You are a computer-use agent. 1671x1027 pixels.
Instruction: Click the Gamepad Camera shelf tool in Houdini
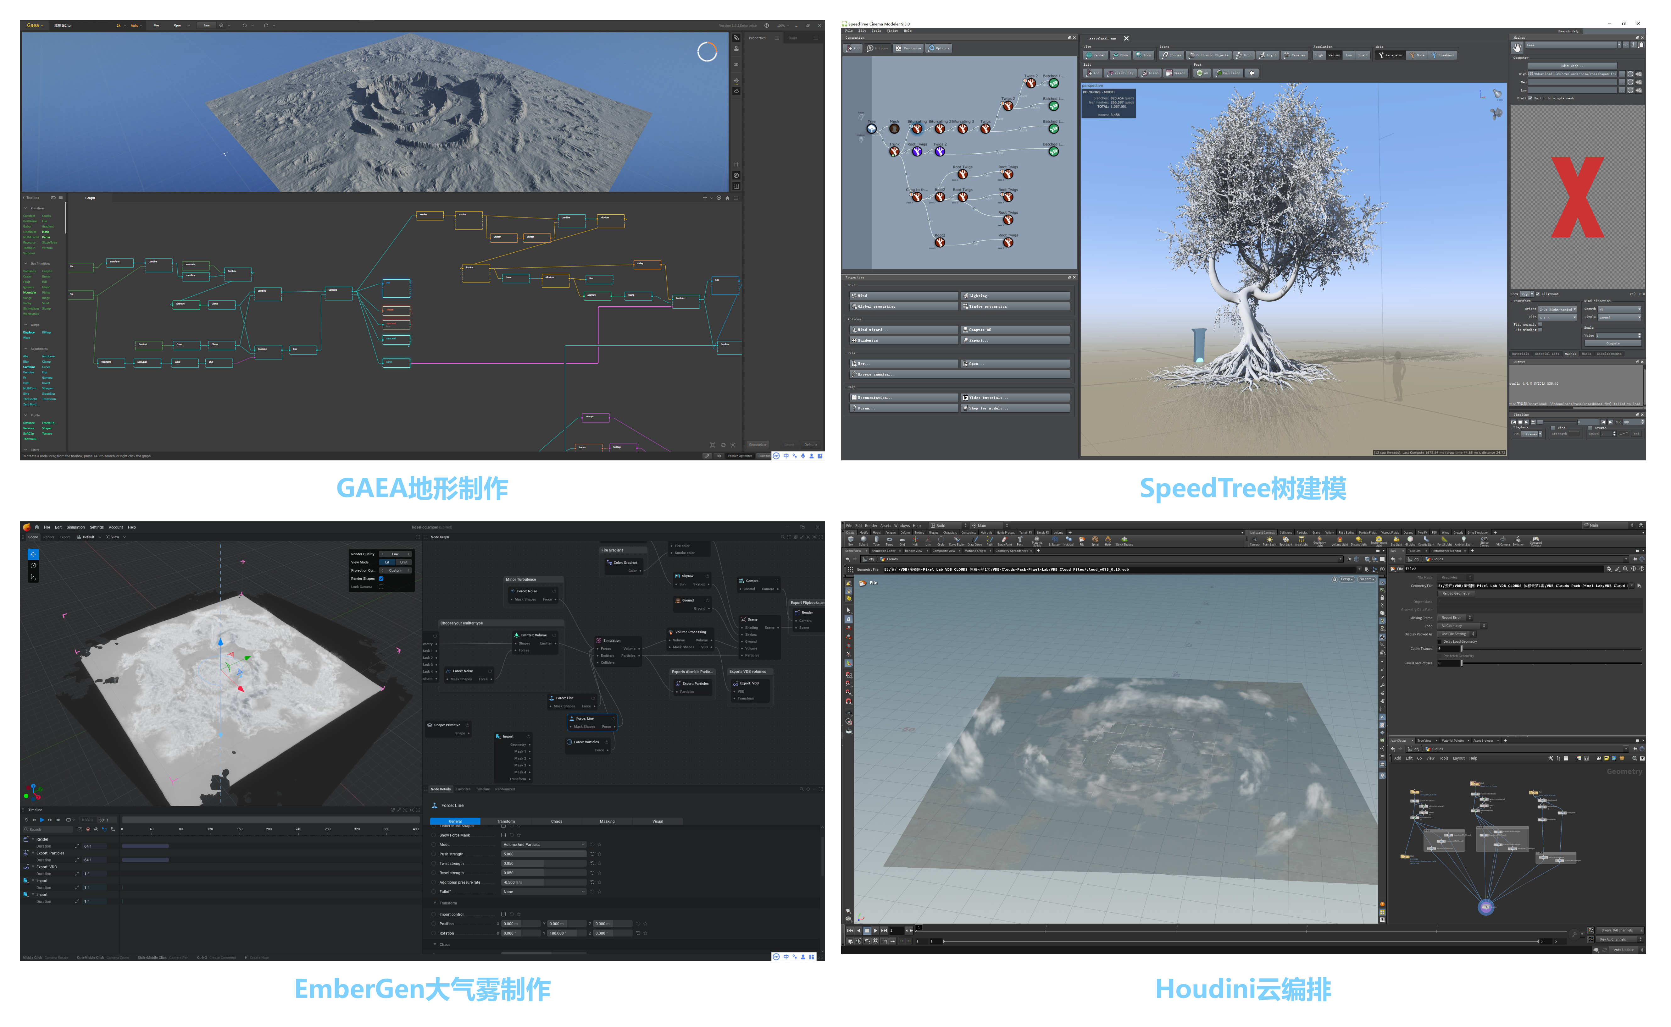(x=1536, y=543)
